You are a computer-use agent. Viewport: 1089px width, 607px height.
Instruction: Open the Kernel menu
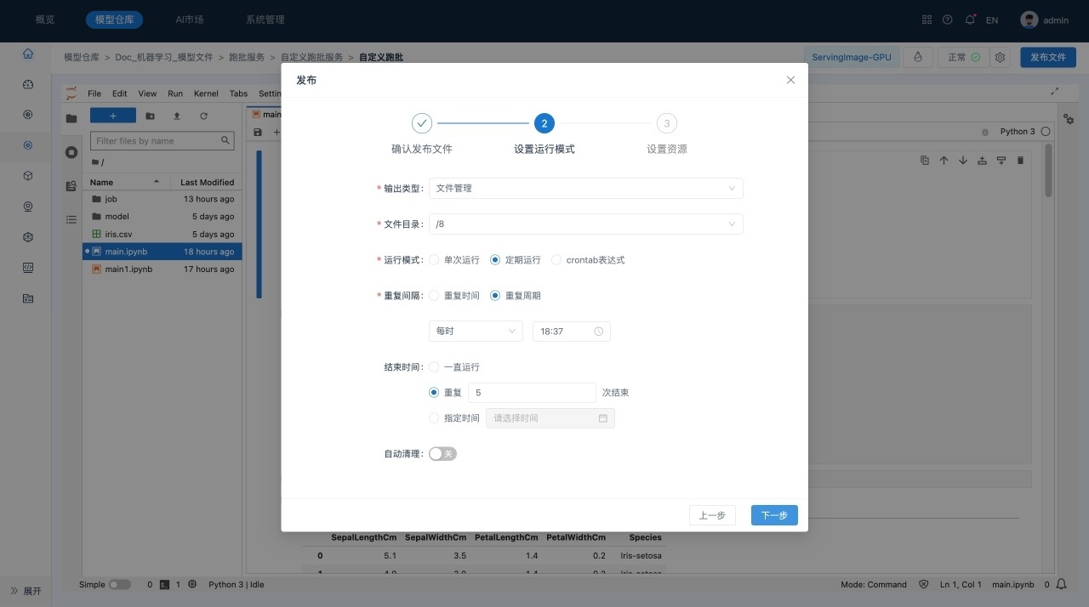pos(206,94)
